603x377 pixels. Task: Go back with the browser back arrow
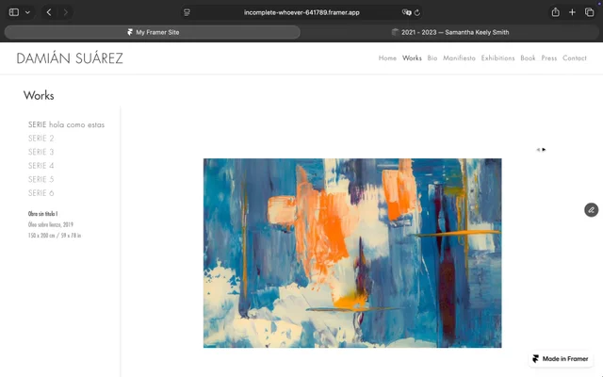[x=49, y=12]
